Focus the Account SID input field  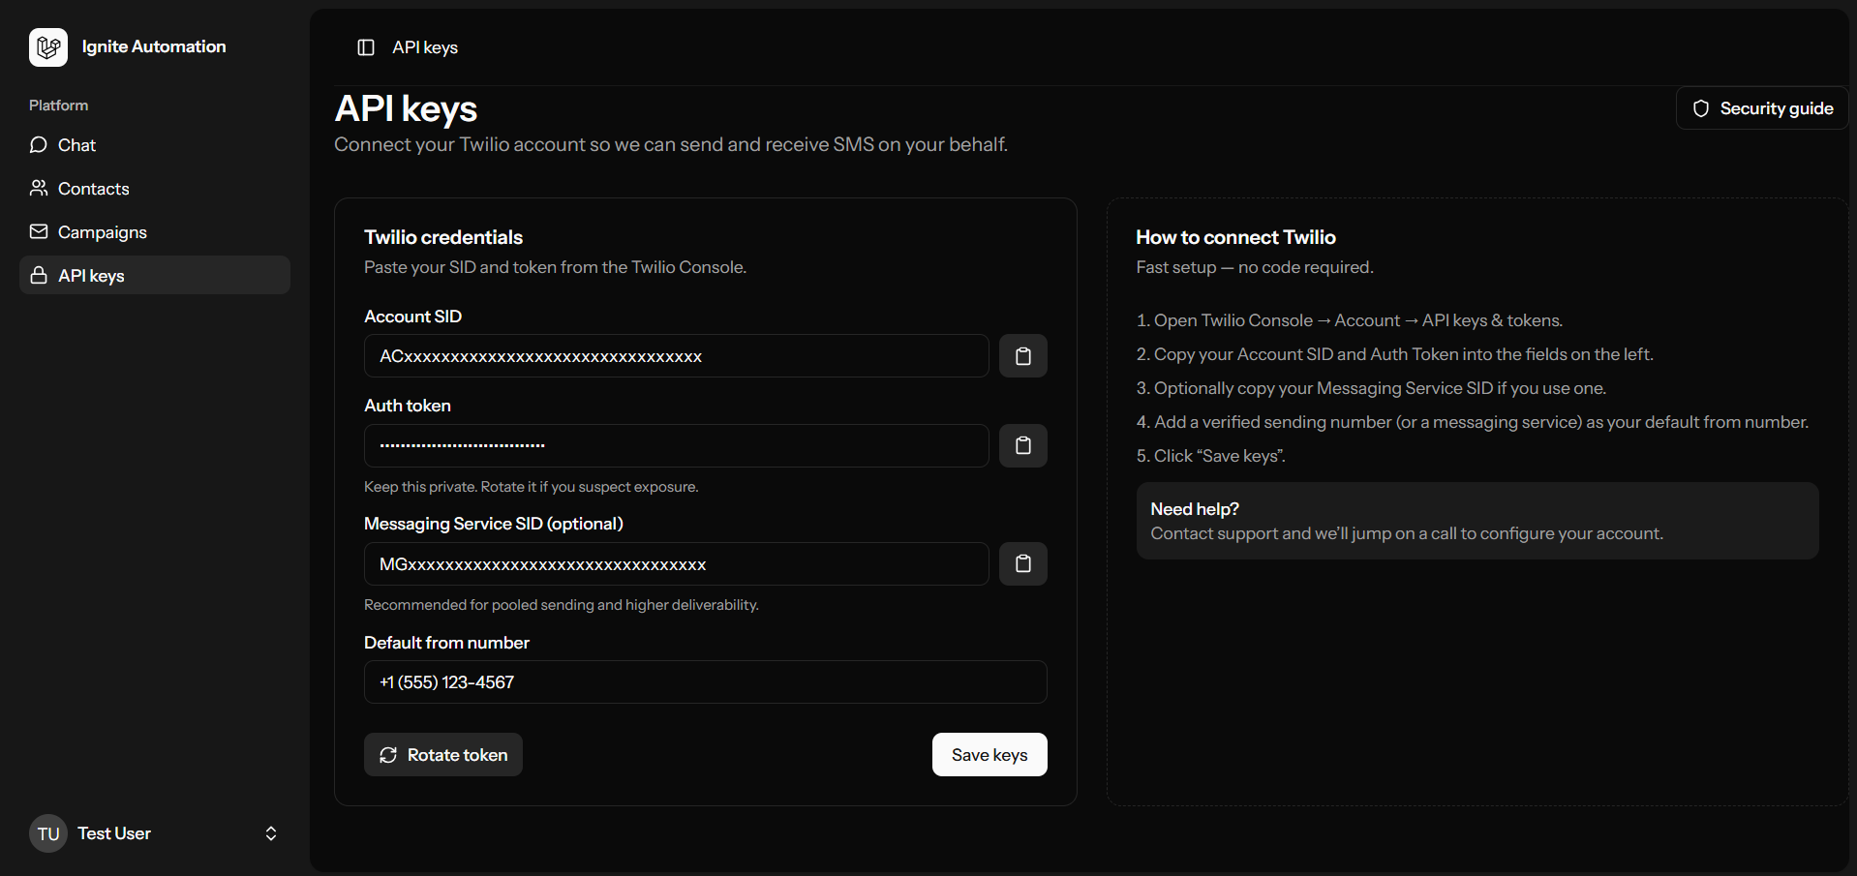point(676,356)
